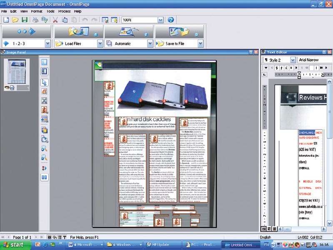This screenshot has height=250, width=333.
Task: Select the table zone tool
Action: [x=44, y=119]
